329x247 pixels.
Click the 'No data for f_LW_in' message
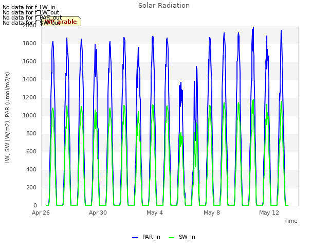click(x=29, y=7)
